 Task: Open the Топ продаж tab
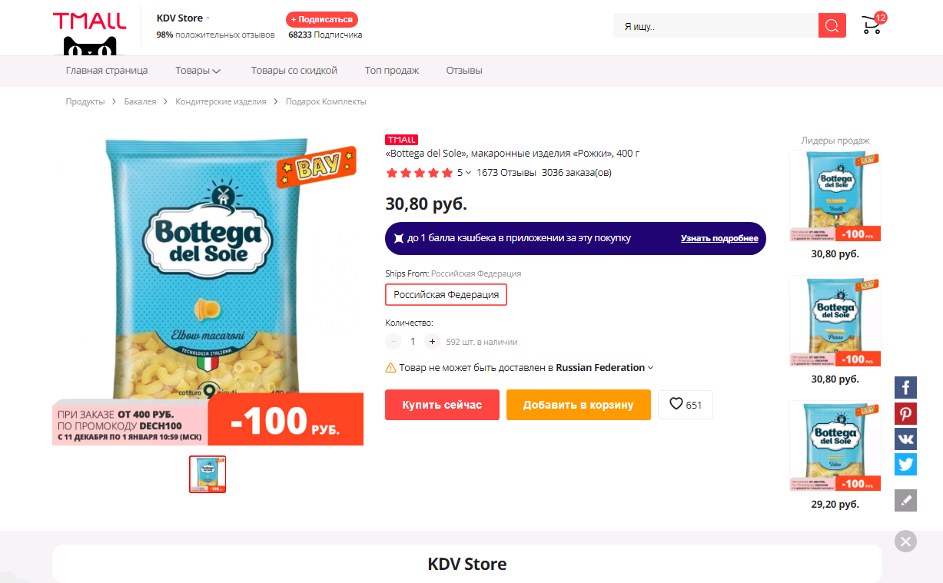[392, 71]
